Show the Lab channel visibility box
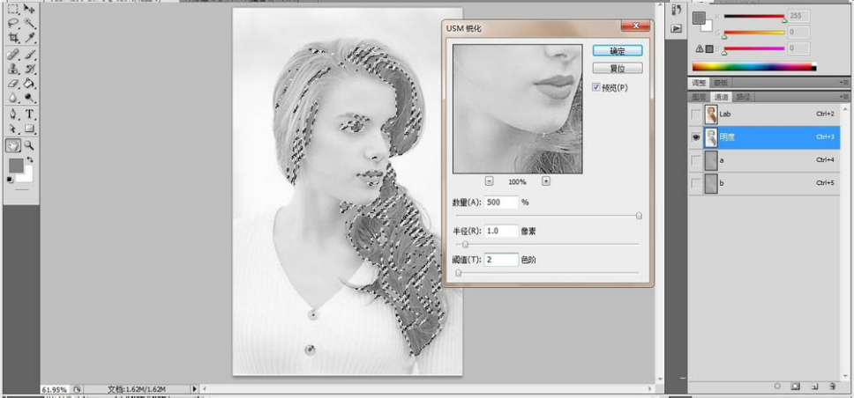This screenshot has width=854, height=398. (696, 114)
